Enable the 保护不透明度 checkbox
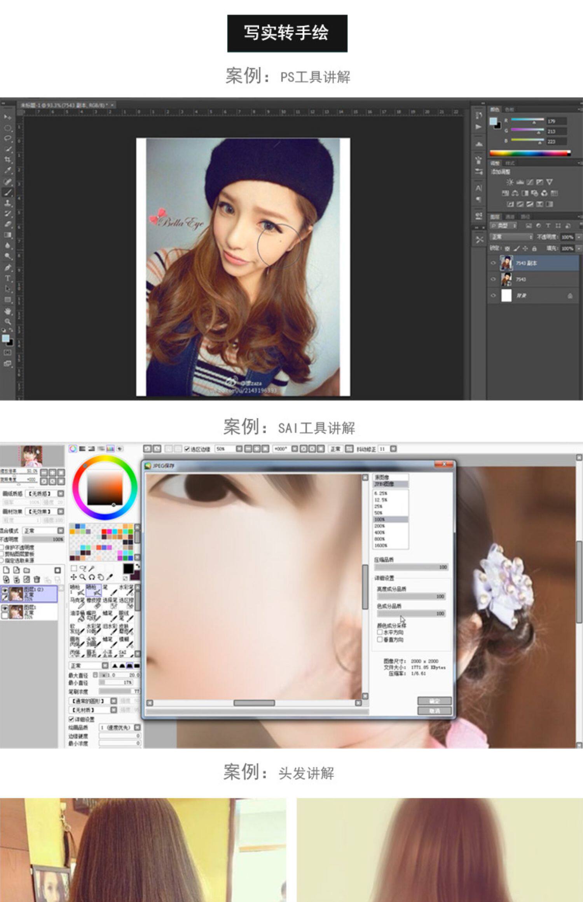This screenshot has height=902, width=583. click(2, 547)
